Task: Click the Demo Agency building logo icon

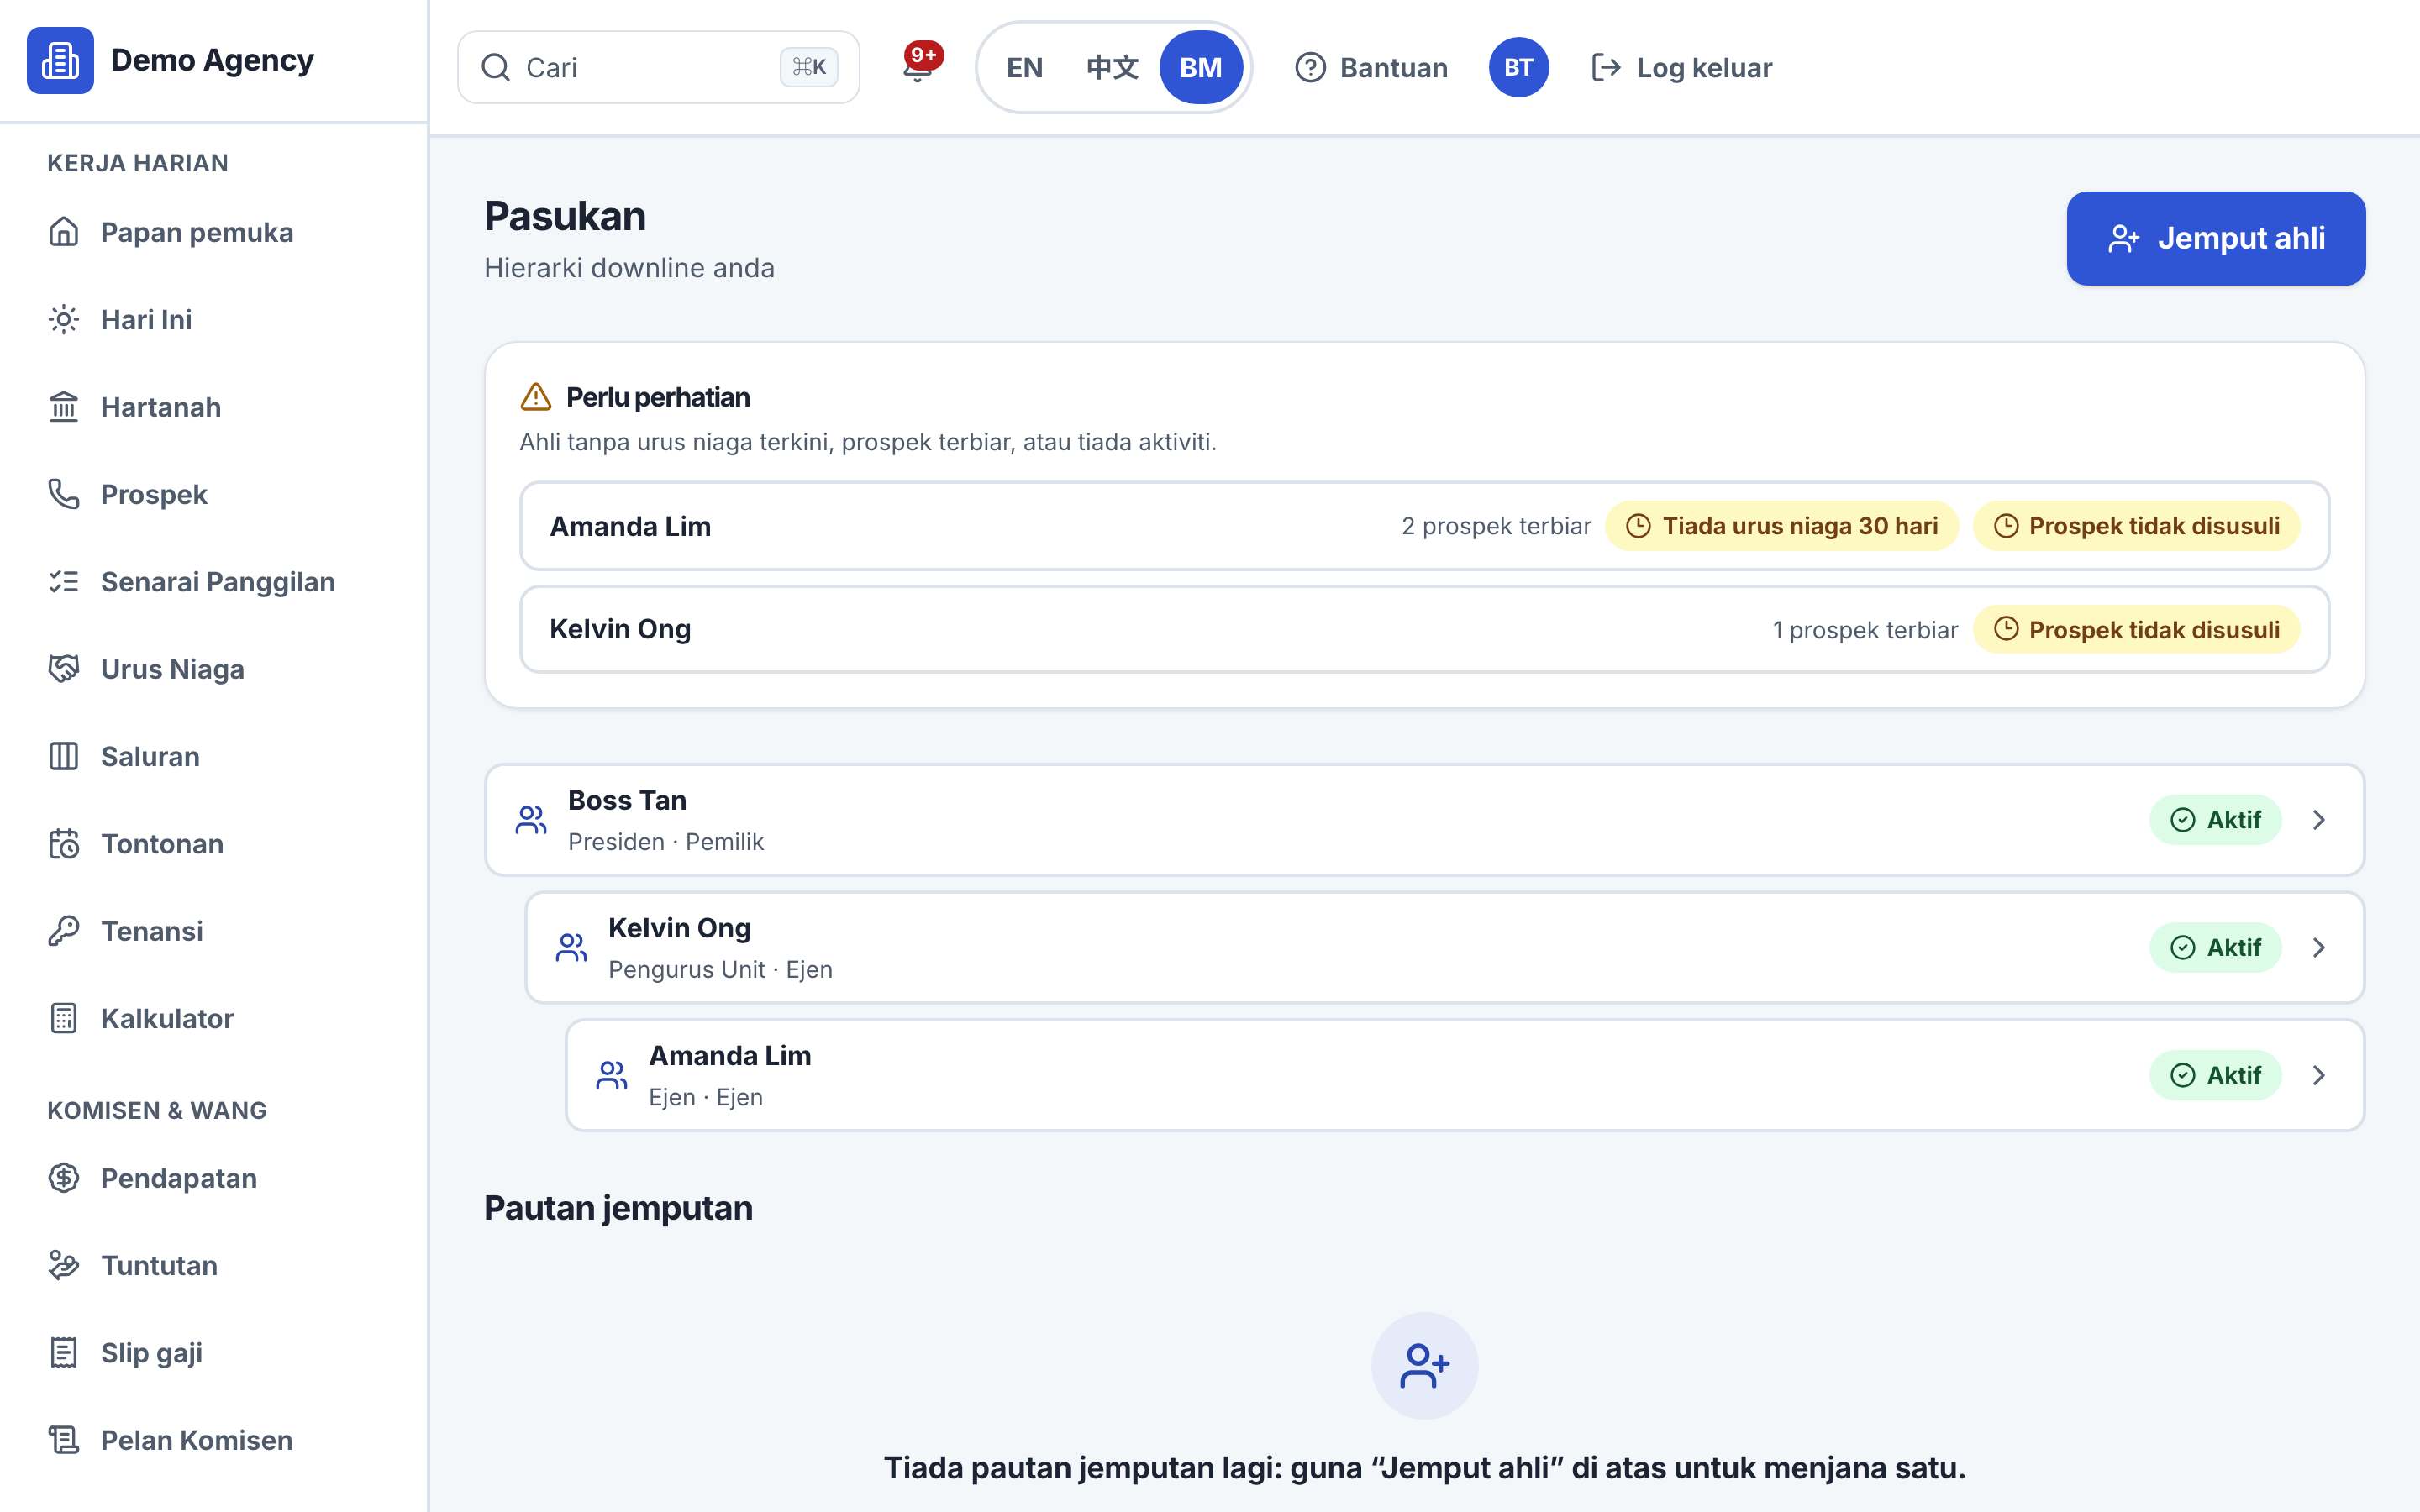Action: (x=60, y=60)
